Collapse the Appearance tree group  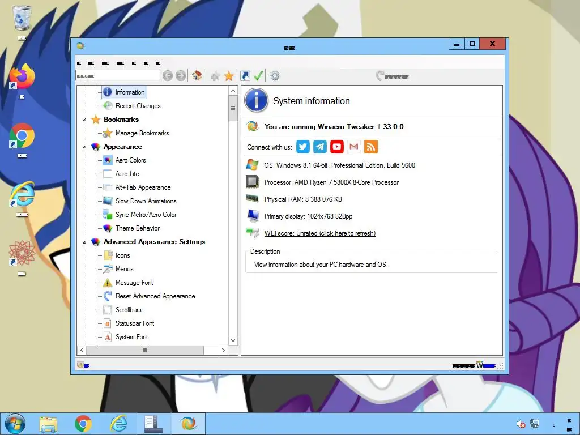click(x=84, y=147)
